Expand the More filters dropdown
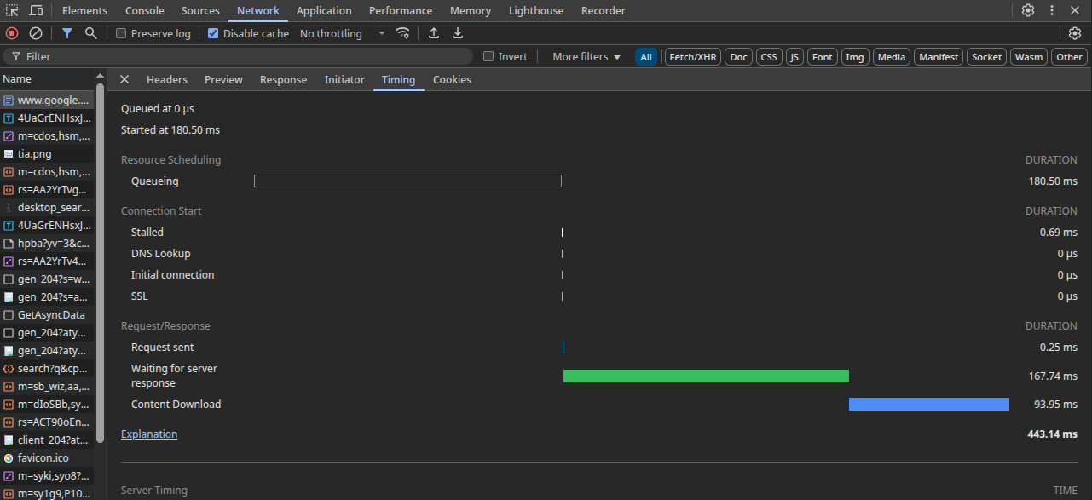Screen dimensions: 1092x500 point(586,56)
